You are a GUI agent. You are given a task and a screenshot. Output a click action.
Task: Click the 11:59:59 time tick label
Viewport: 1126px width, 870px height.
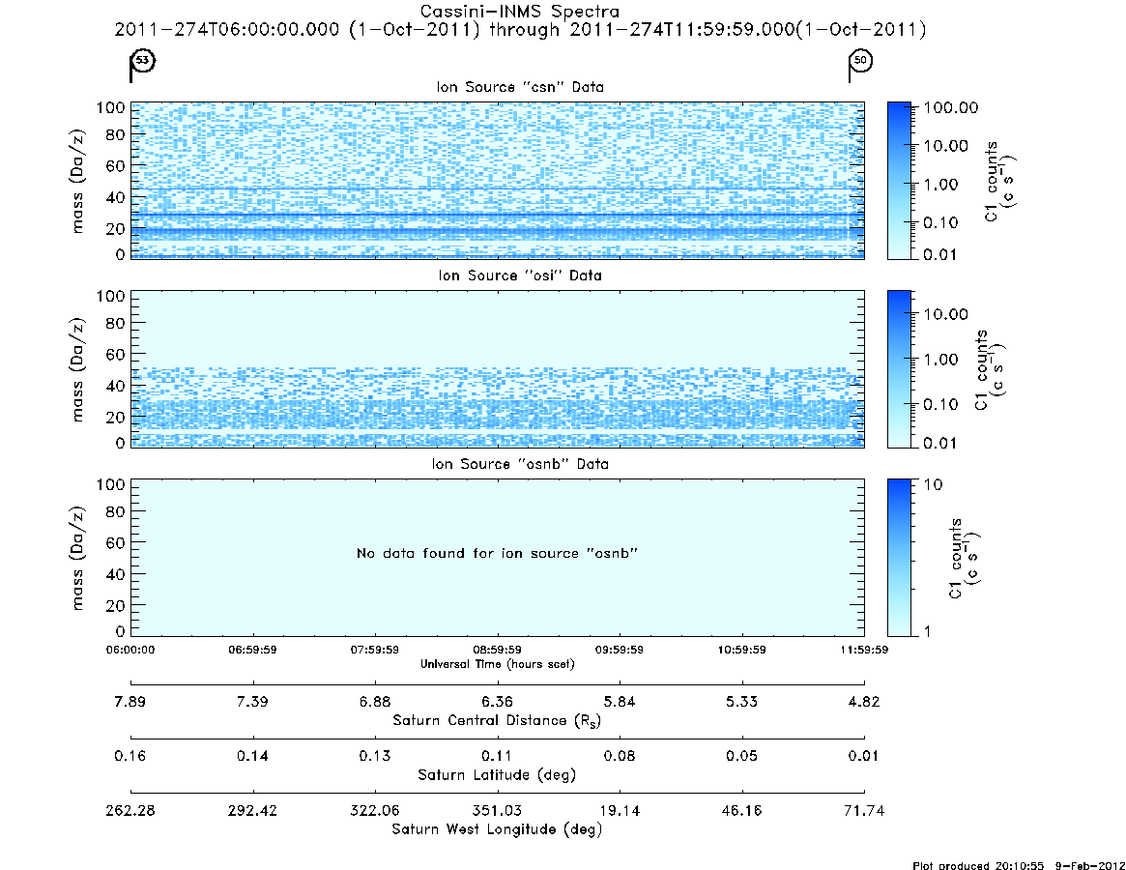[x=864, y=650]
